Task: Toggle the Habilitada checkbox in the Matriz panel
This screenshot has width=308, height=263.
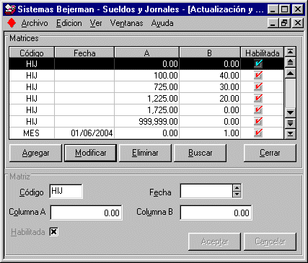Action: point(53,232)
